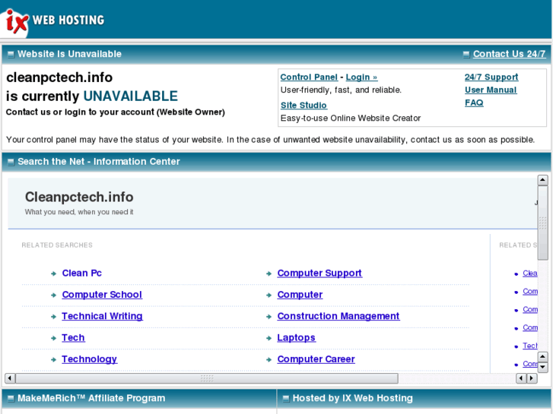Click arrow bullet beside Construction Management
The image size is (553, 414).
point(269,317)
